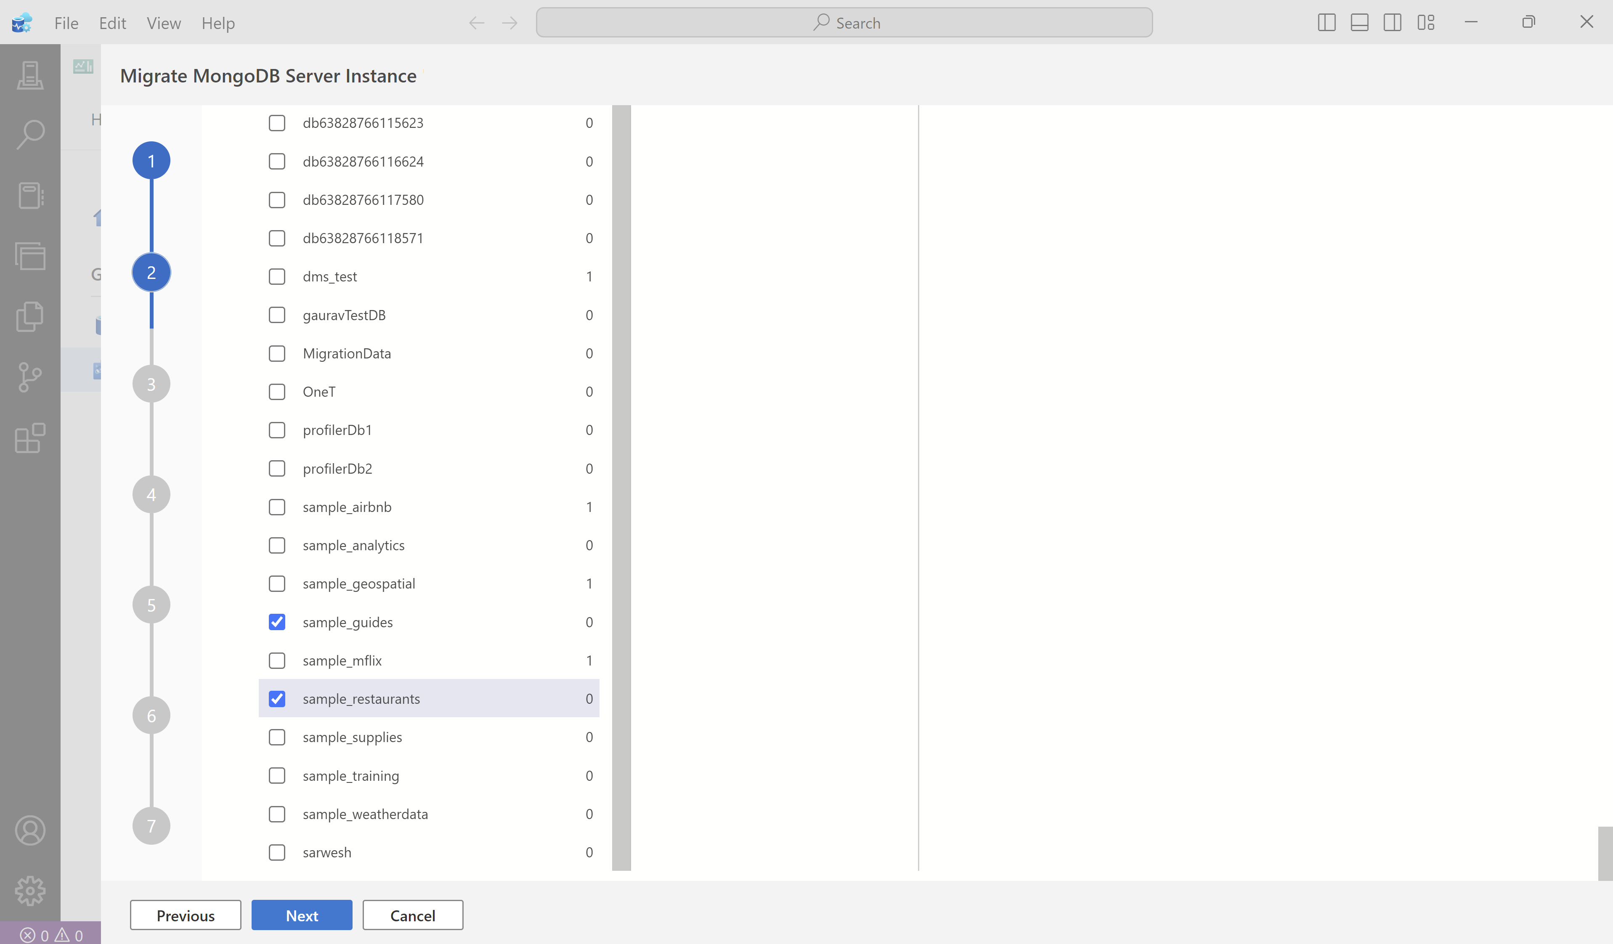Open the Customize Layout control
This screenshot has height=944, width=1613.
point(1426,22)
